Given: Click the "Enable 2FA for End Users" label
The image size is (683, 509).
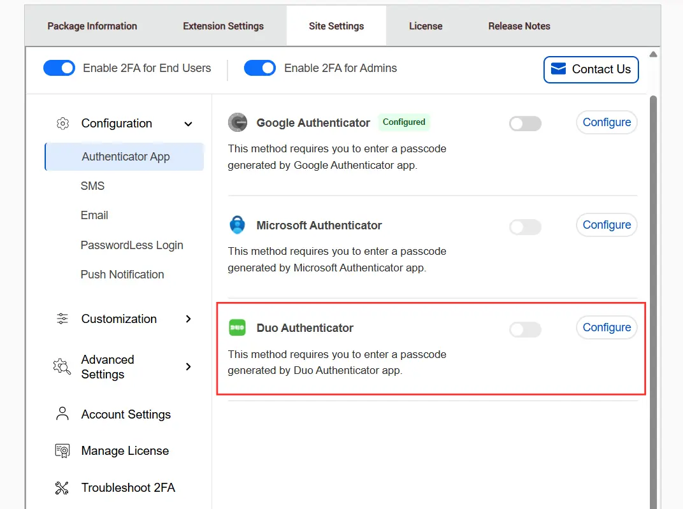Looking at the screenshot, I should pyautogui.click(x=147, y=68).
